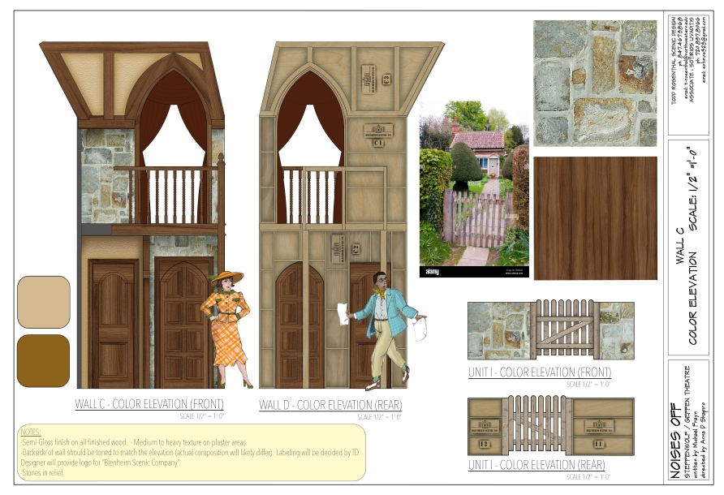
Task: Select the "UNIT I - COLOR ELEVATION (REAR)" label
Action: pyautogui.click(x=537, y=465)
